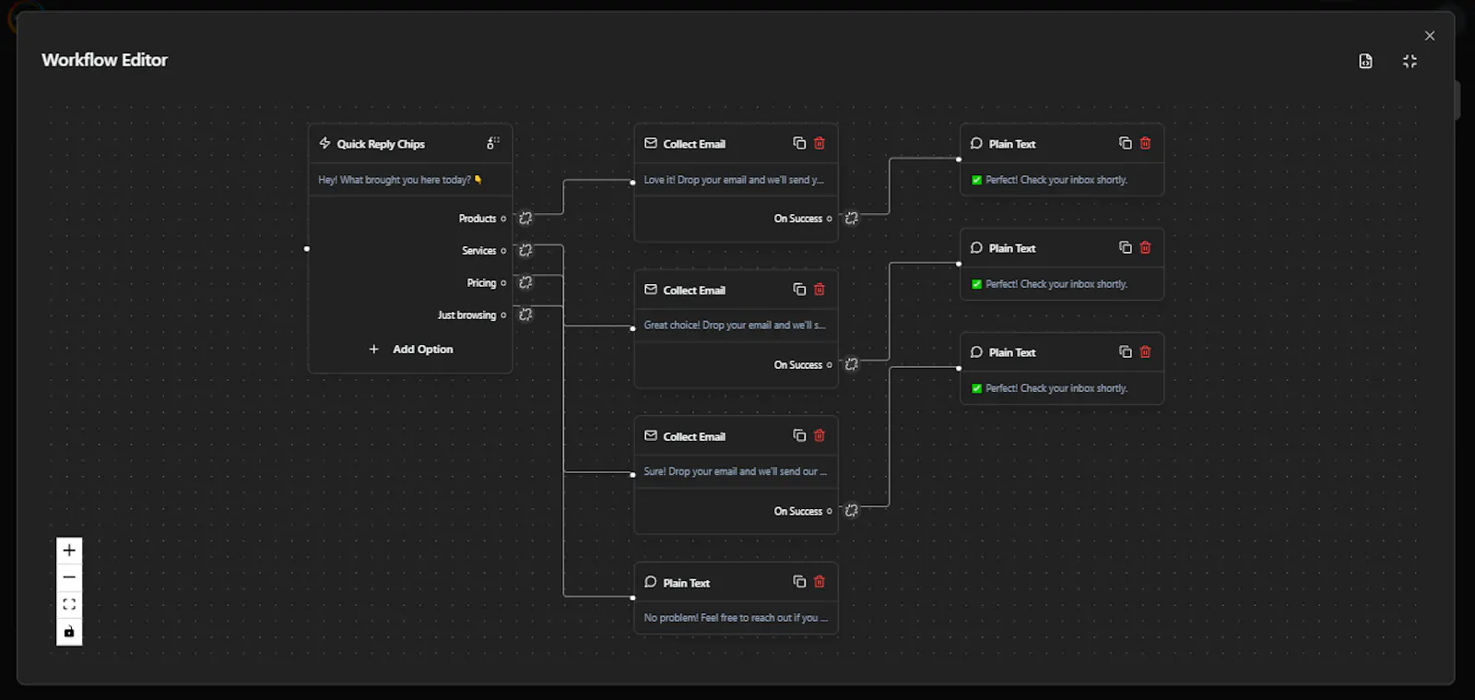Click the input handle of Quick Reply Chips
The image size is (1475, 700).
(307, 249)
